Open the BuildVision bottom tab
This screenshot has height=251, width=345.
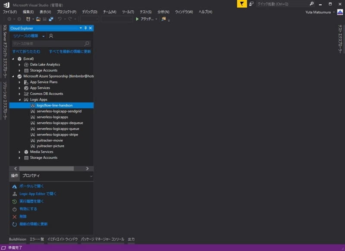[x=18, y=239]
